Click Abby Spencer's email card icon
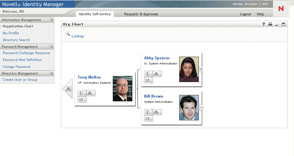This screenshot has height=156, width=294. pyautogui.click(x=148, y=80)
